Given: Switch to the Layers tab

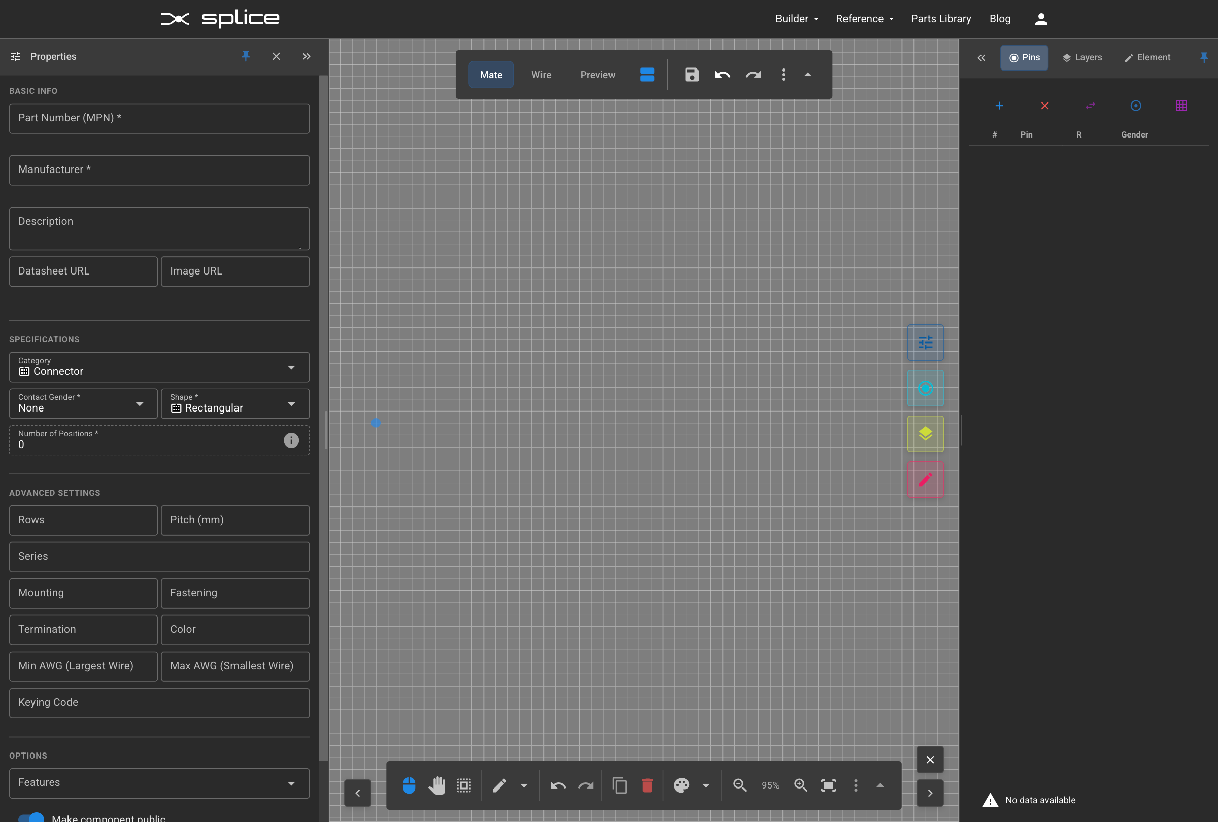Looking at the screenshot, I should [x=1082, y=58].
